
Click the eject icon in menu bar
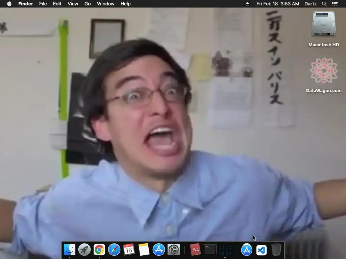[247, 4]
